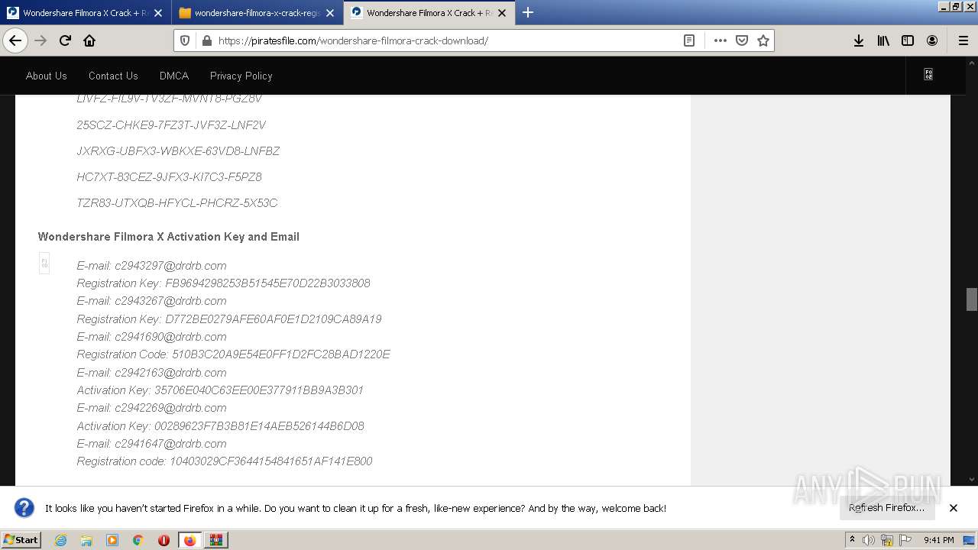This screenshot has width=978, height=550.
Task: Open the media player taskbar icon
Action: (112, 540)
